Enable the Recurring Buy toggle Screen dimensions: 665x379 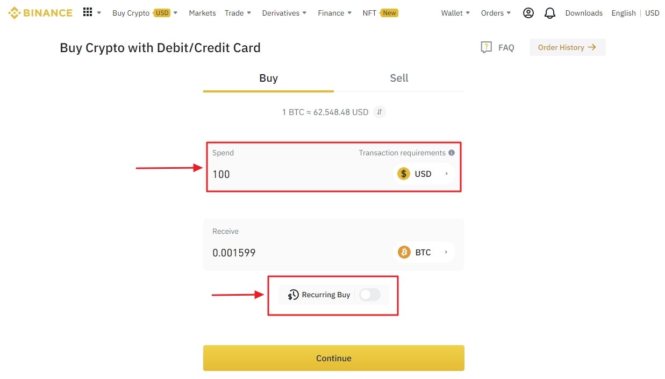tap(370, 295)
